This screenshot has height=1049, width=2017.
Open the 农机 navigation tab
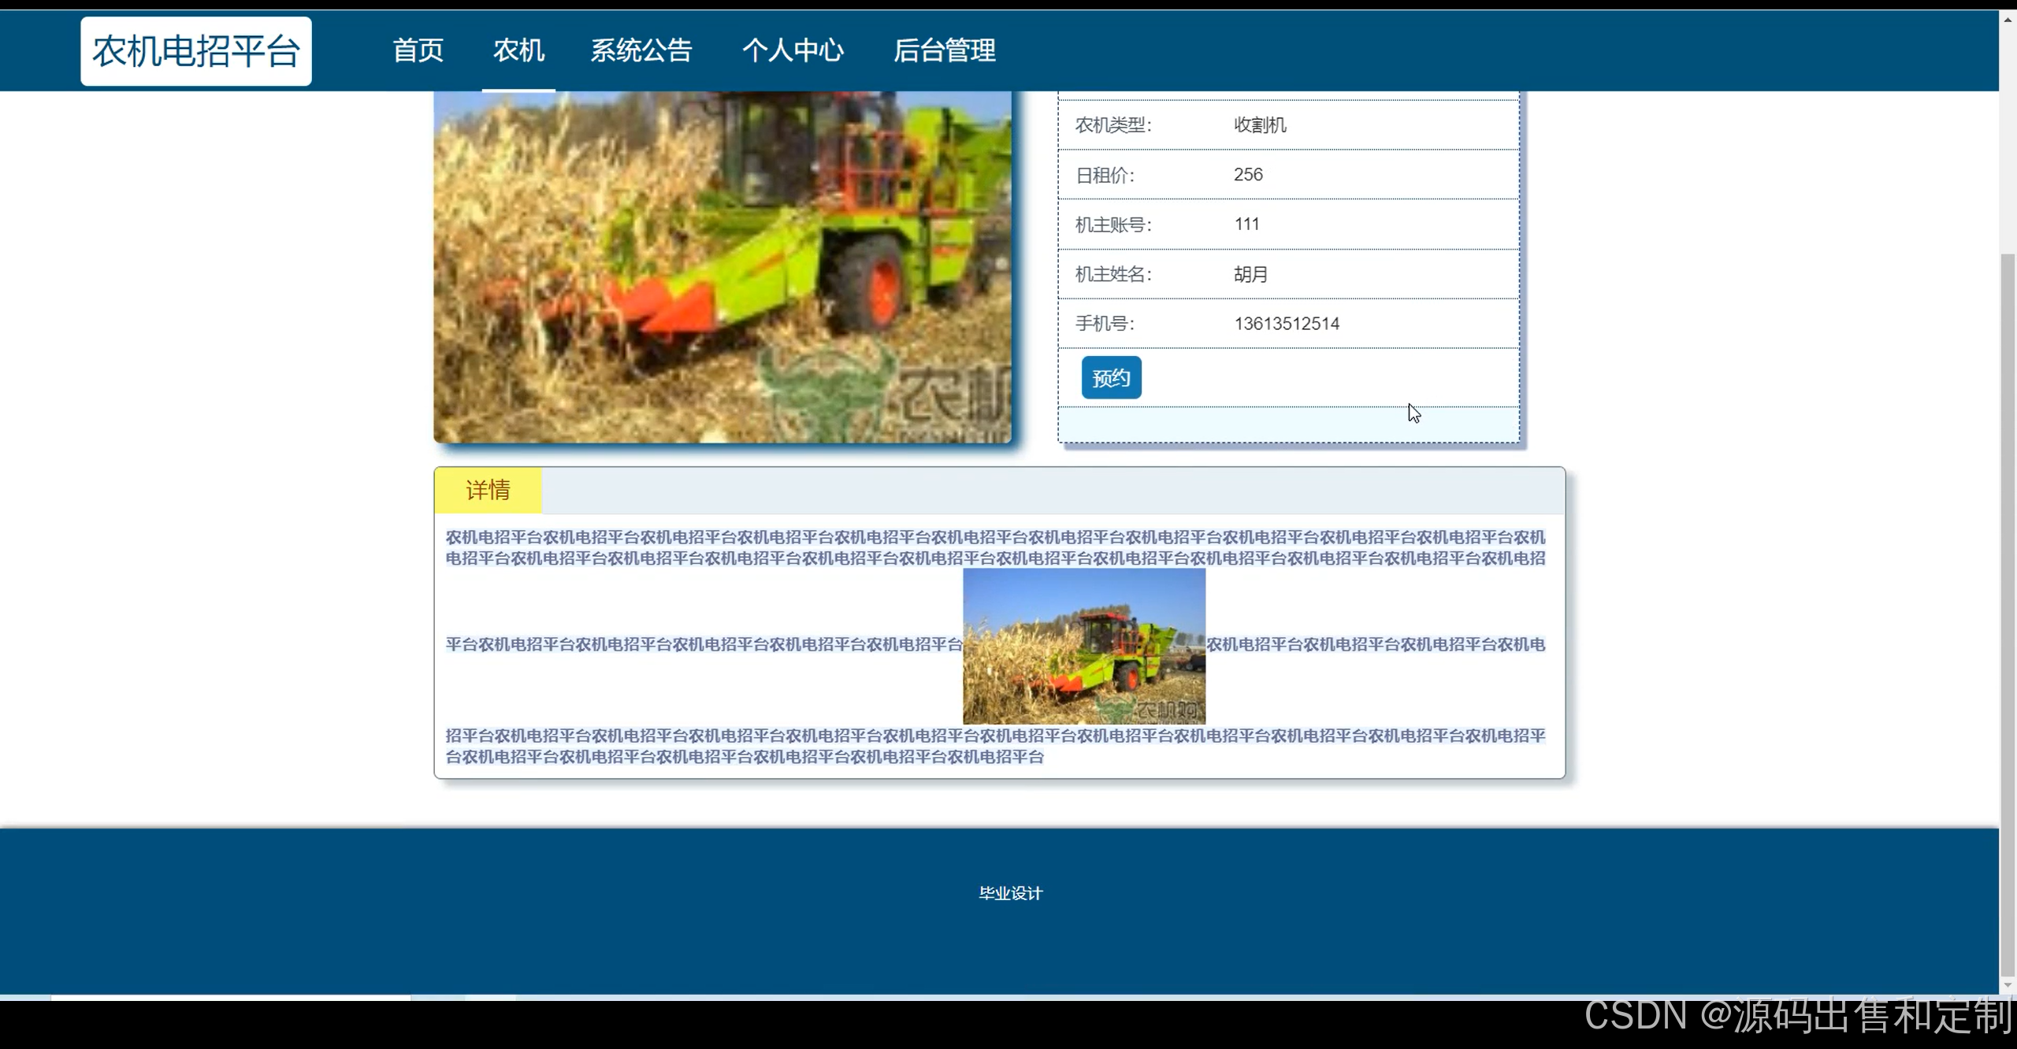pos(518,50)
